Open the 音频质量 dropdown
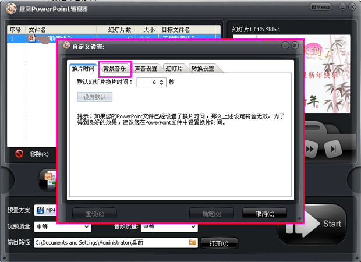This screenshot has width=361, height=262. (x=169, y=226)
